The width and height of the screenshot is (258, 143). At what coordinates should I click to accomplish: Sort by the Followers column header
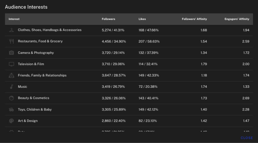[108, 19]
